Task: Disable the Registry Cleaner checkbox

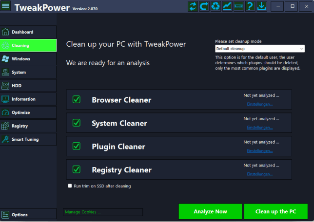Action: click(x=77, y=169)
